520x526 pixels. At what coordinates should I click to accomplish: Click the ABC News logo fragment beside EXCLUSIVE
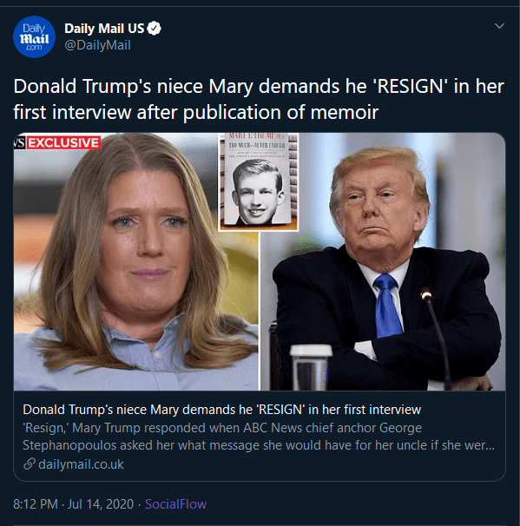tap(19, 143)
